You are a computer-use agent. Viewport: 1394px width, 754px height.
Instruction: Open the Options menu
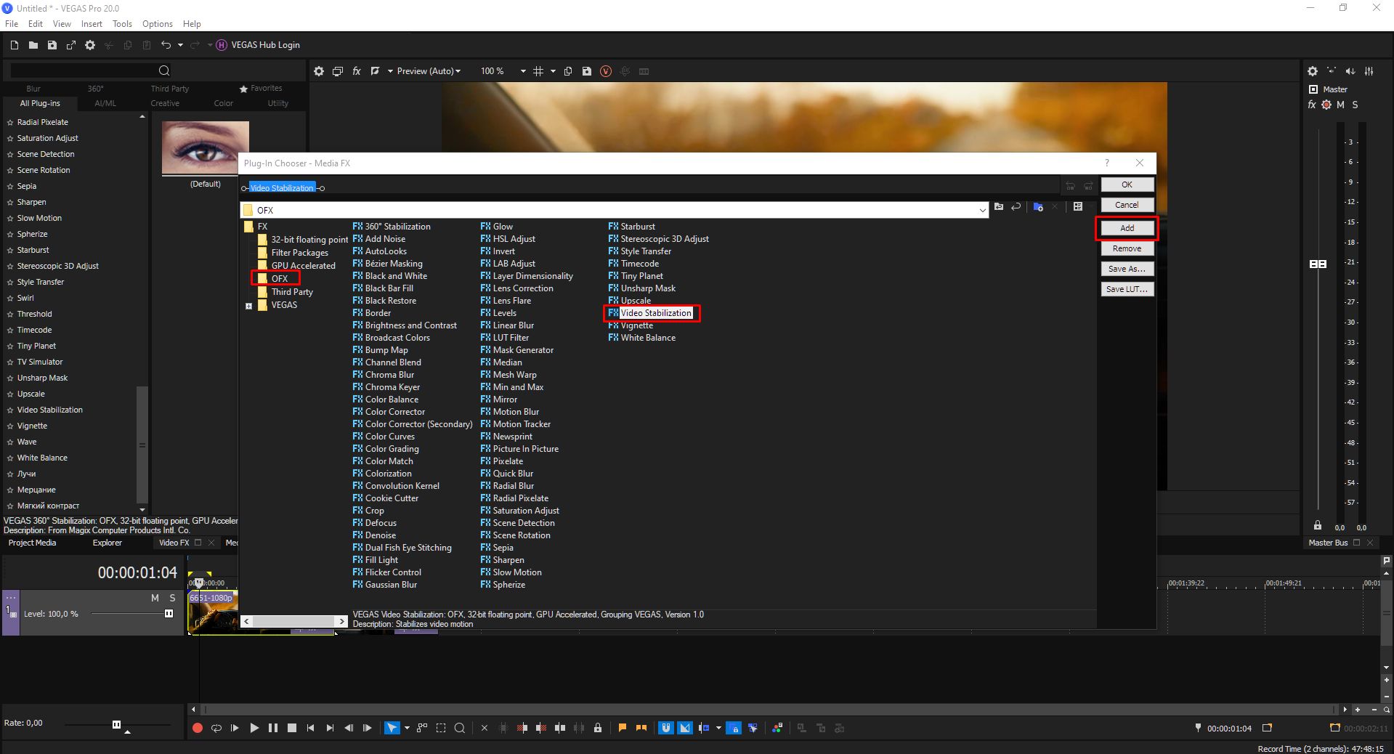(158, 24)
